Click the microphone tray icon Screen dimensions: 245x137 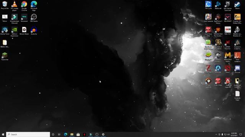222,134
